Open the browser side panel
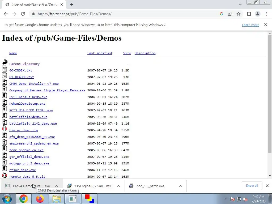 [249, 14]
